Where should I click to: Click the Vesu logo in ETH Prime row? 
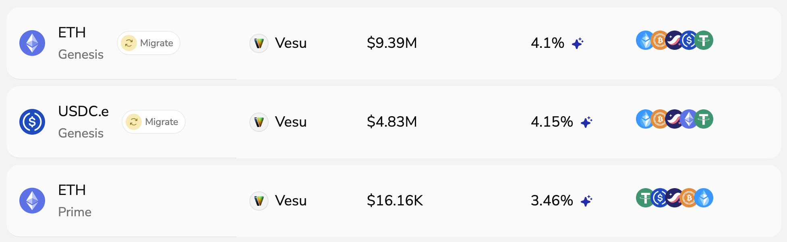coord(259,201)
